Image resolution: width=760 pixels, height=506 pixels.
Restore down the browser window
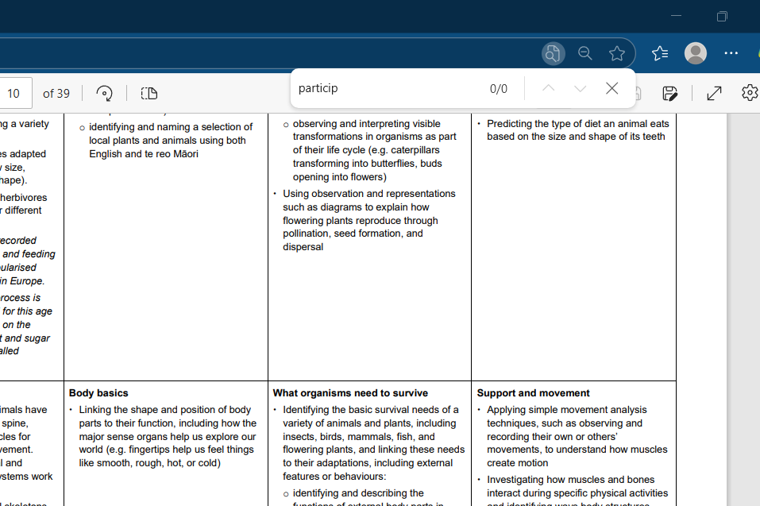pos(722,16)
